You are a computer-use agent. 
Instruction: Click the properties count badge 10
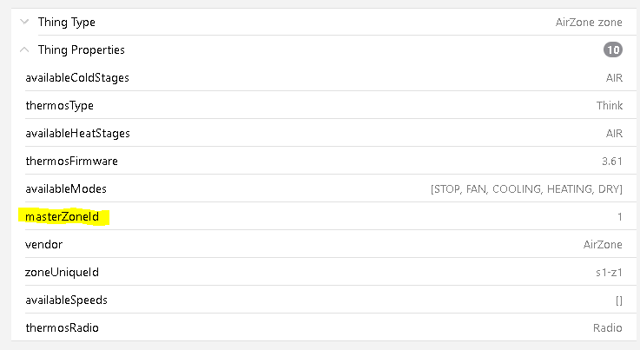coord(613,50)
